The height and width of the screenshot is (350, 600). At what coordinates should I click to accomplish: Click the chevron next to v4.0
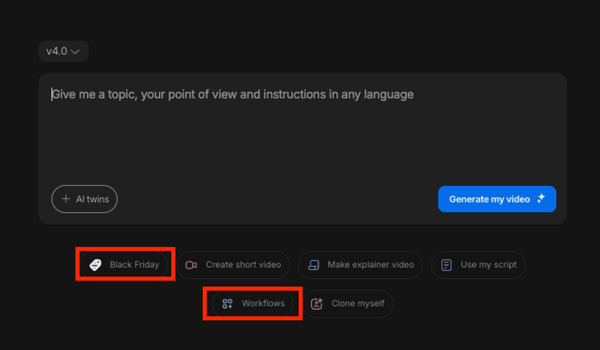click(75, 52)
